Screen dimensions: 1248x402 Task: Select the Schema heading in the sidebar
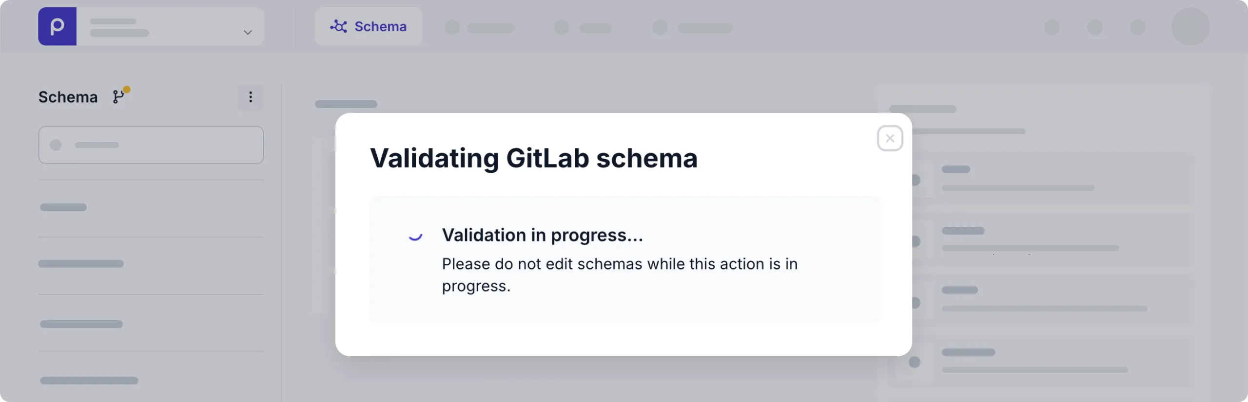(x=68, y=97)
